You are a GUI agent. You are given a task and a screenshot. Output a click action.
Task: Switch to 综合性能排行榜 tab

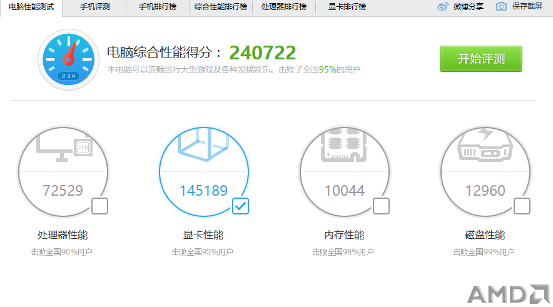(221, 7)
